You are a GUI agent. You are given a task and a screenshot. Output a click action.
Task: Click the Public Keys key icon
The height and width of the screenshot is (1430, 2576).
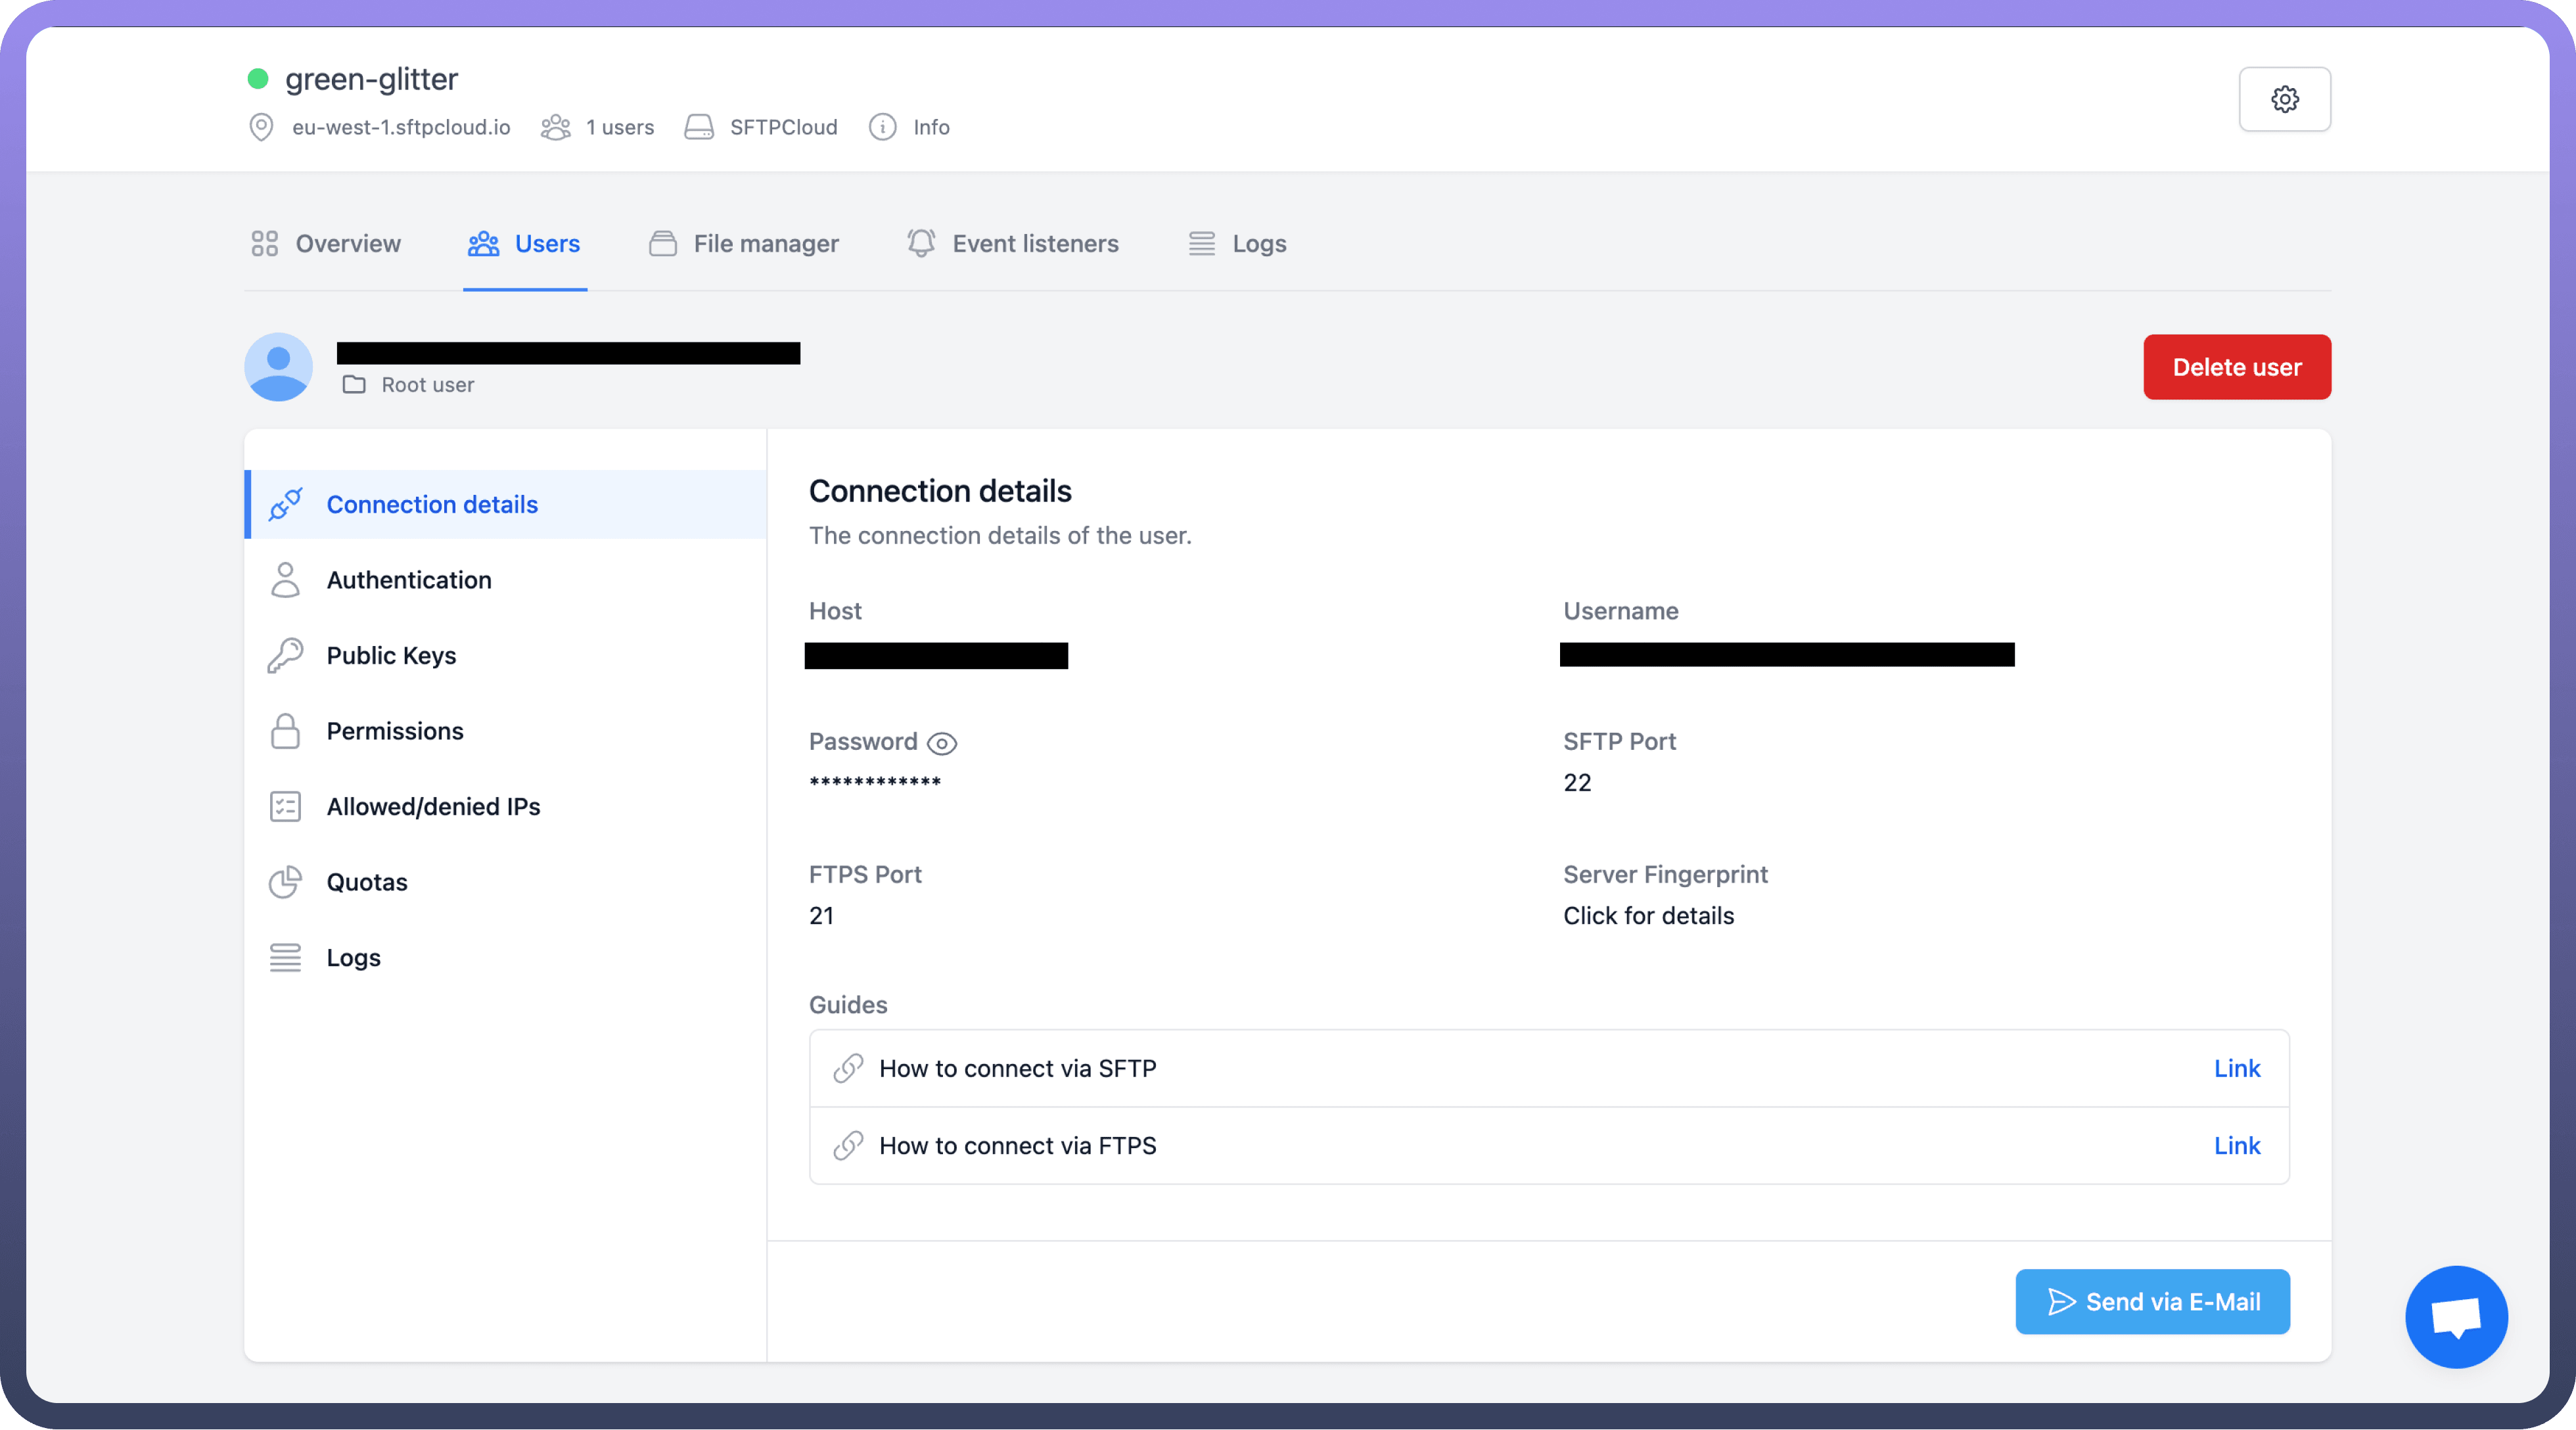285,656
